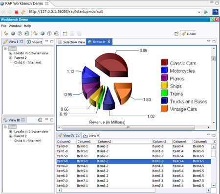
Task: Click the second green sheet toolbar icon
Action: (56, 33)
